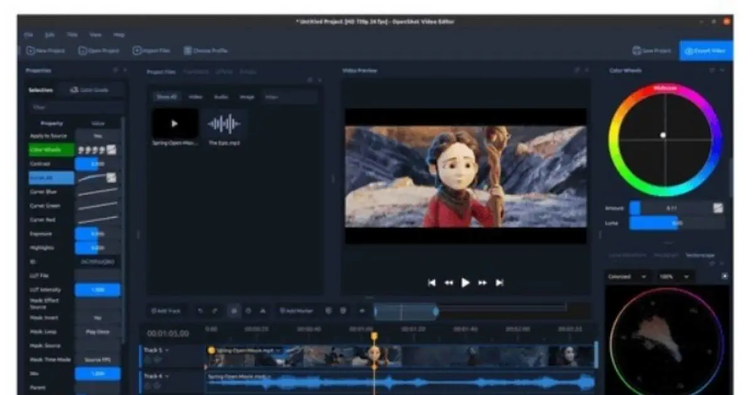Select the Color Wheels property row
753x395 pixels.
point(51,150)
